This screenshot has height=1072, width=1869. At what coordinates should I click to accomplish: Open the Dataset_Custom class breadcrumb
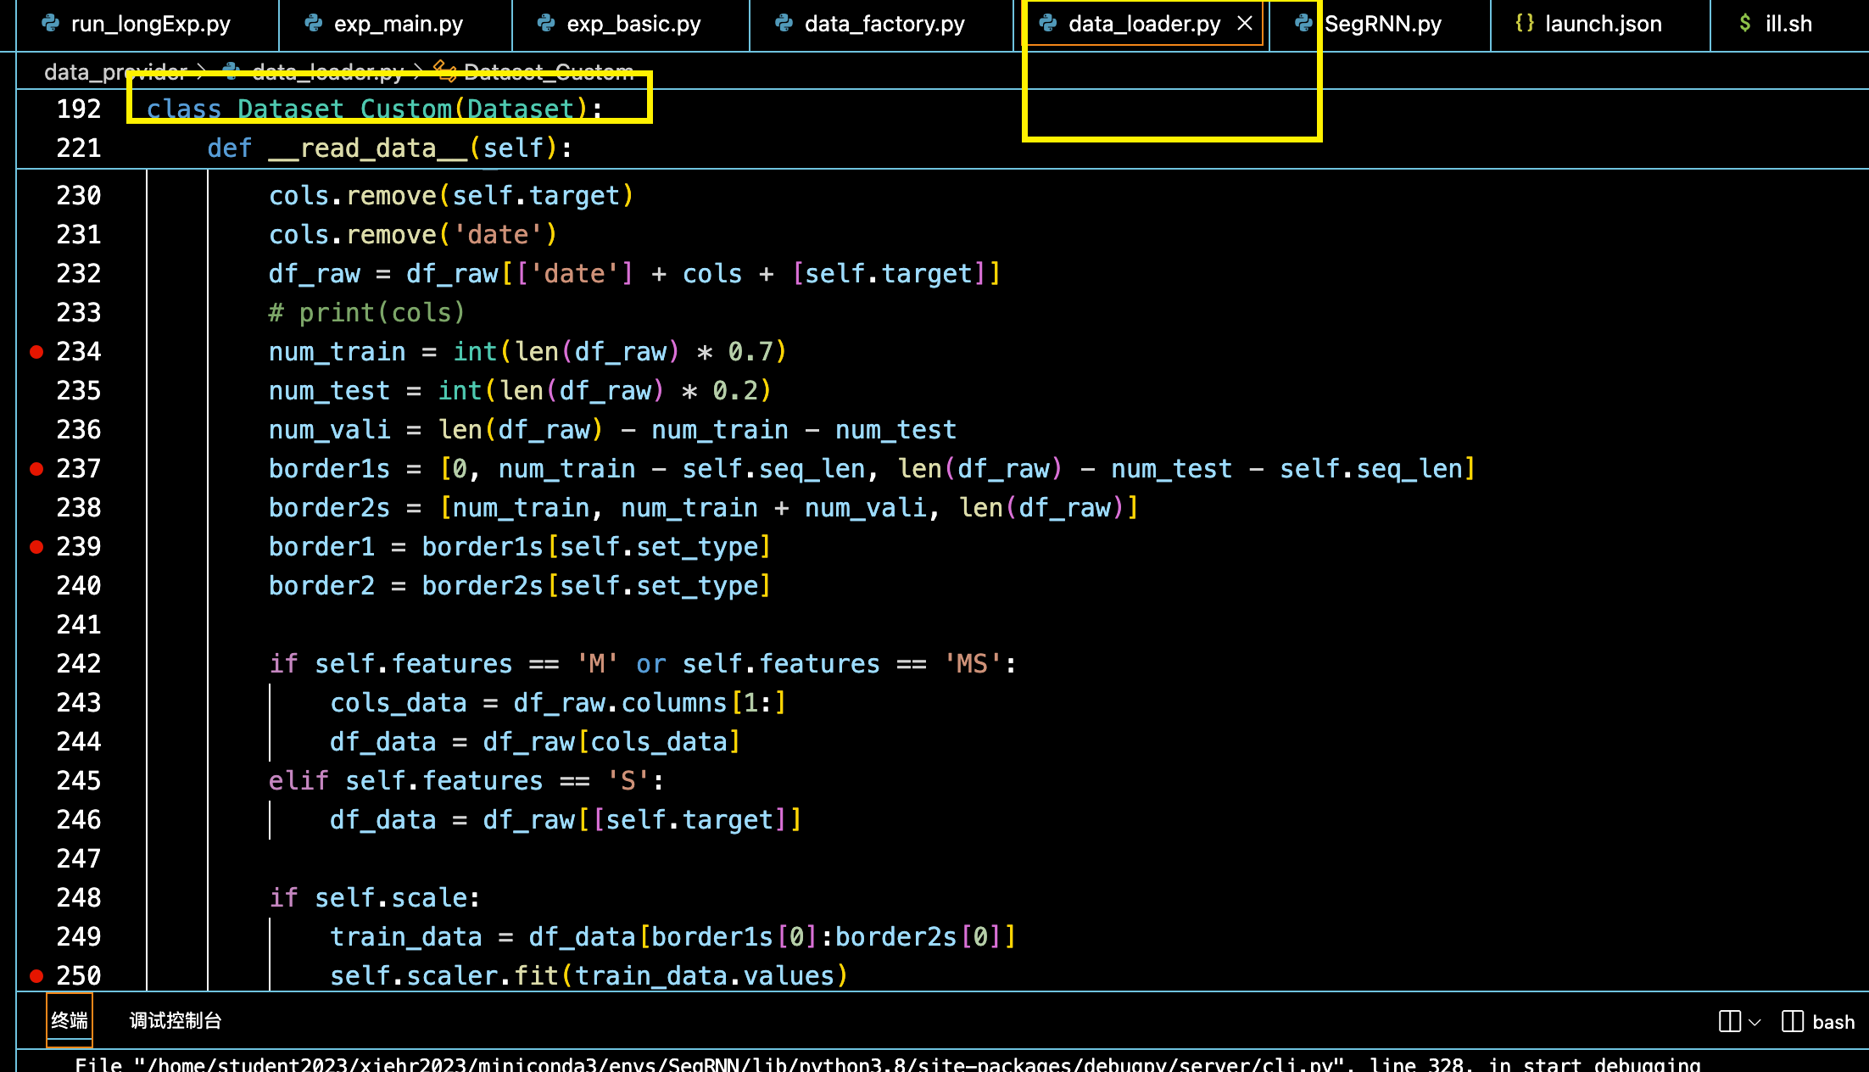pyautogui.click(x=549, y=72)
